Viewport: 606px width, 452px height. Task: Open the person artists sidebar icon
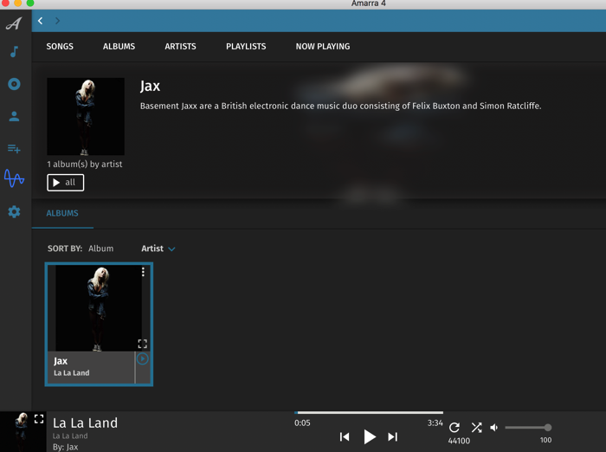click(x=14, y=116)
